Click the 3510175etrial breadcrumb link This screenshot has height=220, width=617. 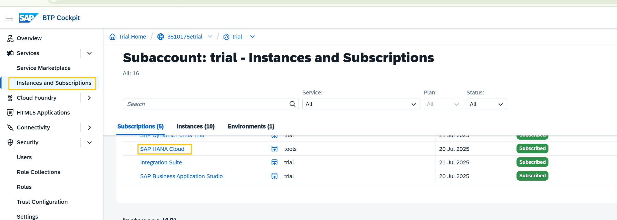pyautogui.click(x=185, y=37)
